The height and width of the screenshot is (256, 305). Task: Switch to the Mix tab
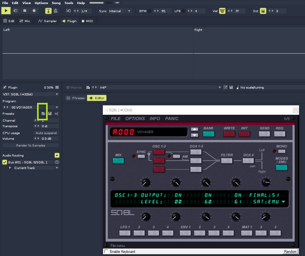tap(25, 21)
